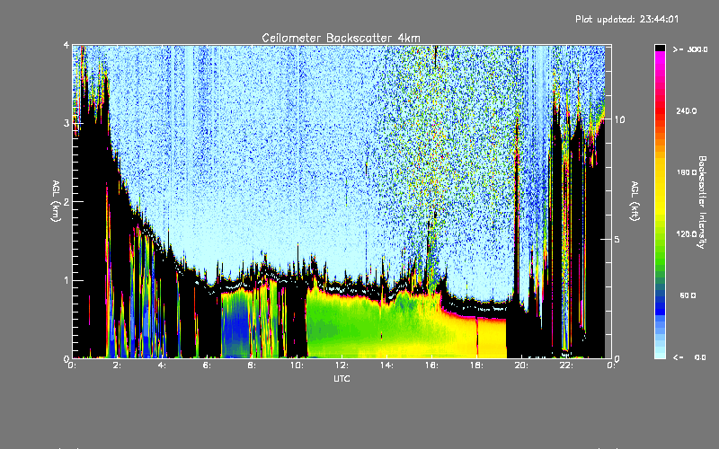Click the "Backscatter Intensity" color bar label
Screen dimensions: 719x449
point(702,202)
